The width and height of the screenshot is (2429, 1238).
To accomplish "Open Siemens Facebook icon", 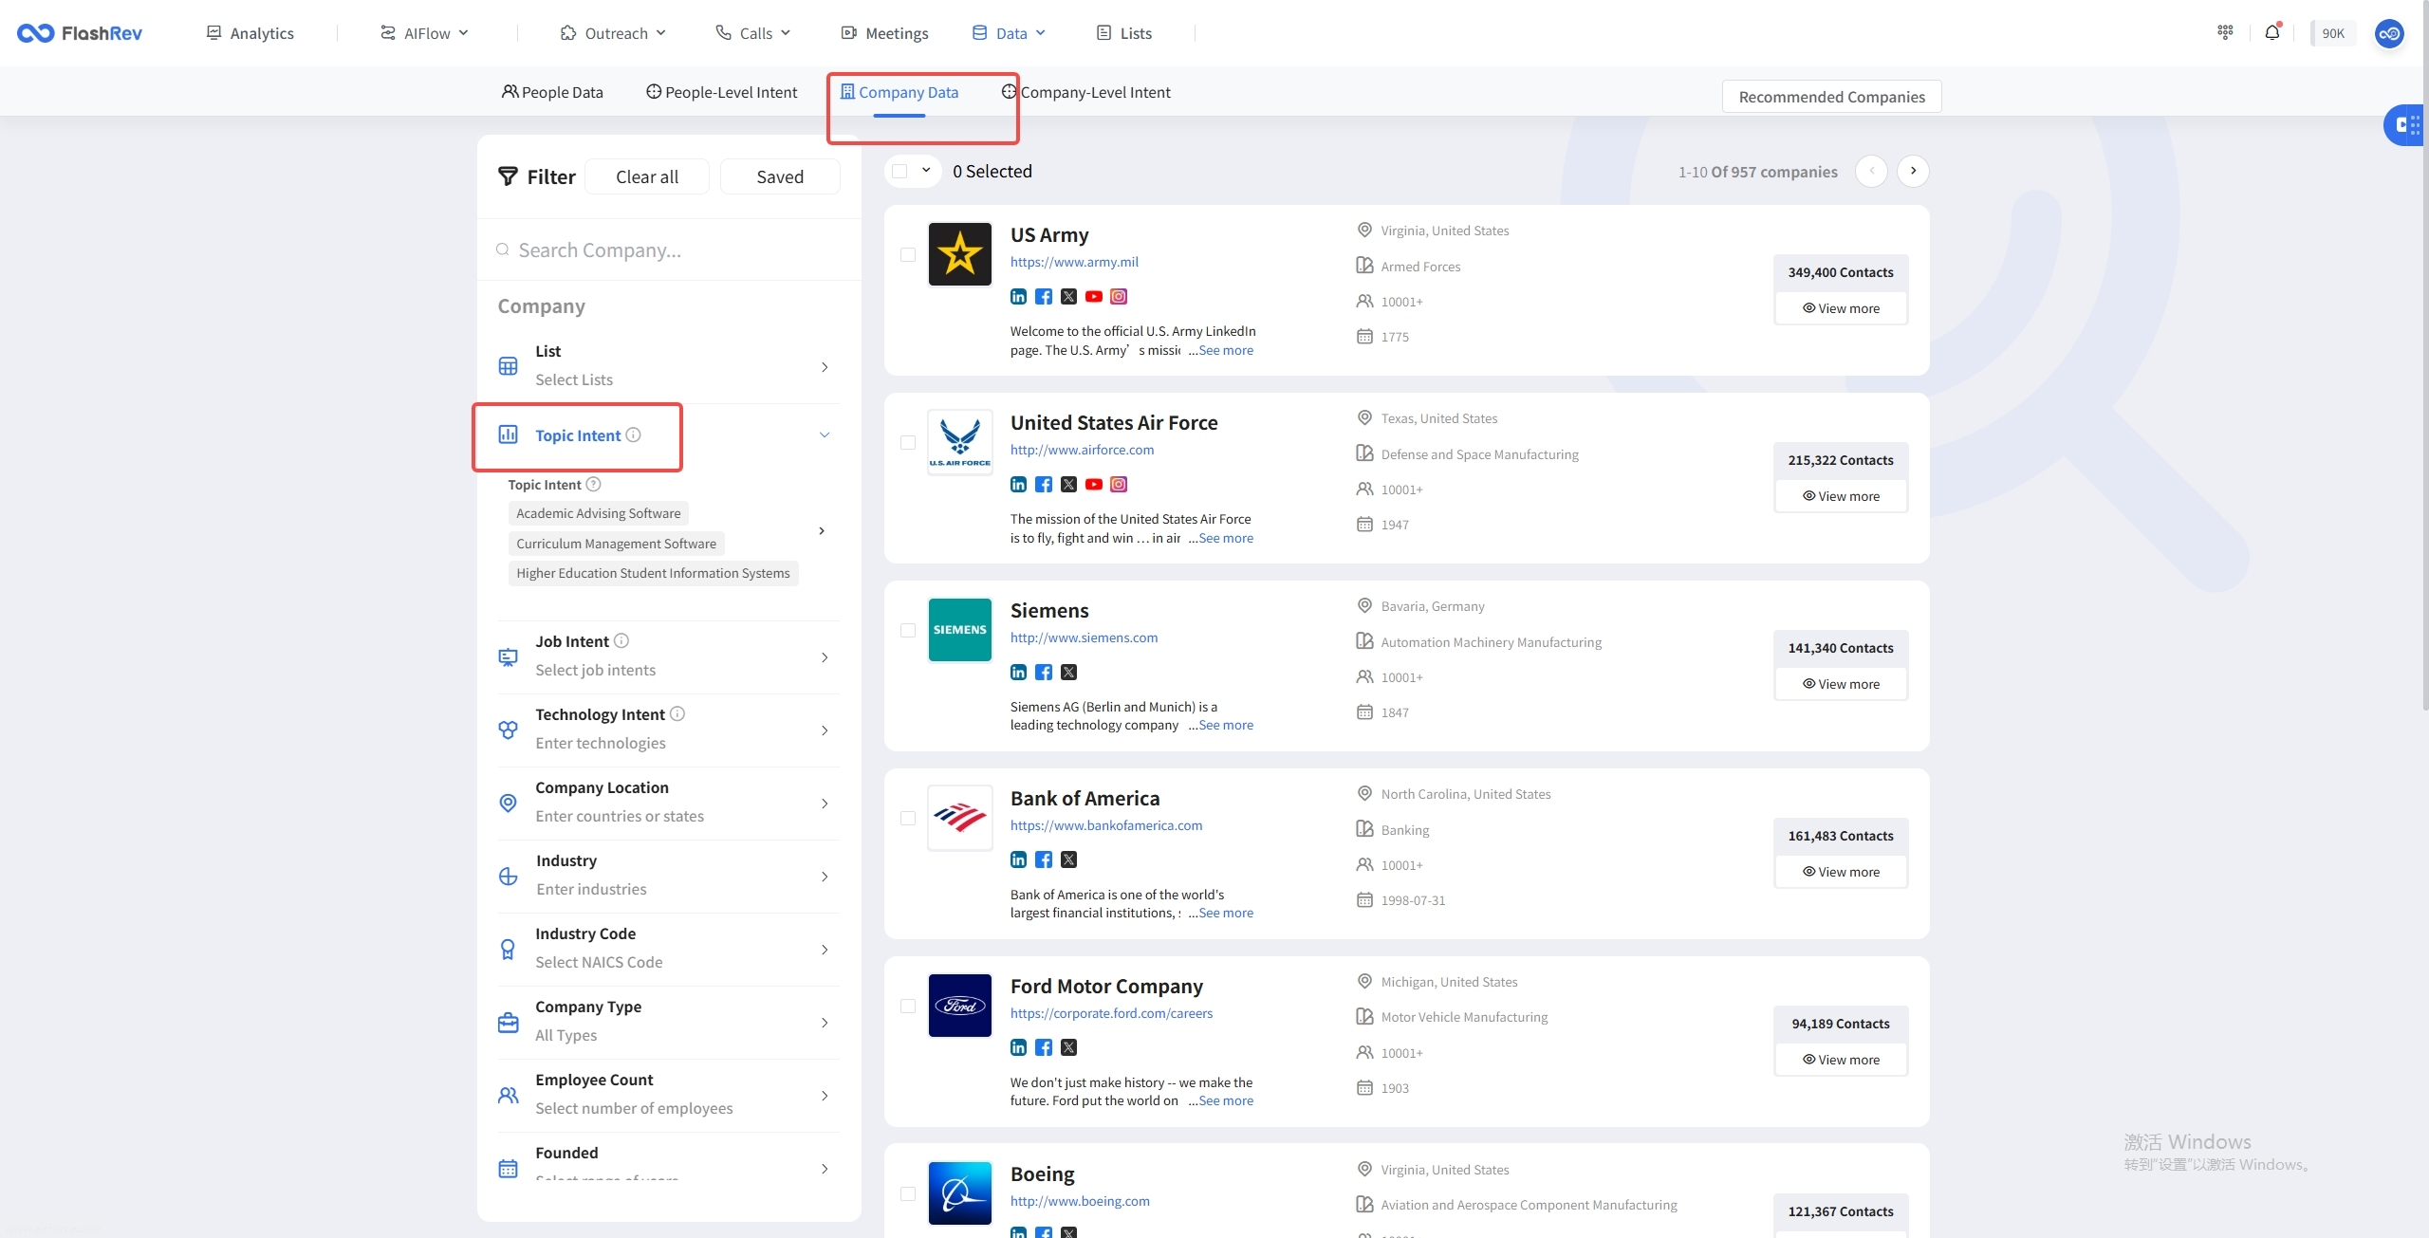I will point(1044,673).
